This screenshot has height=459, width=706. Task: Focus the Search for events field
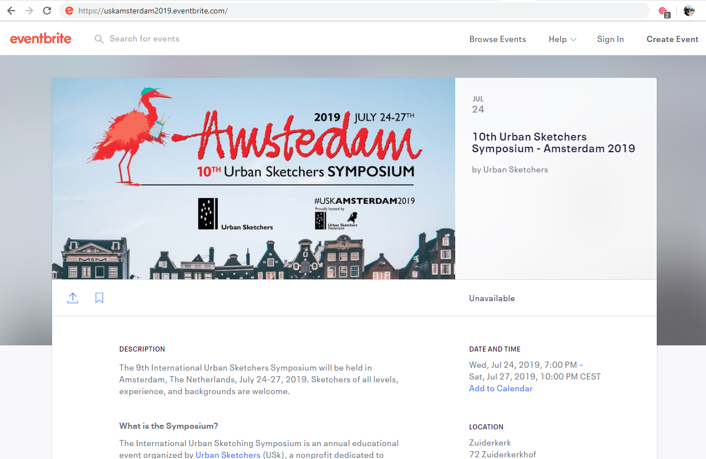tap(144, 39)
